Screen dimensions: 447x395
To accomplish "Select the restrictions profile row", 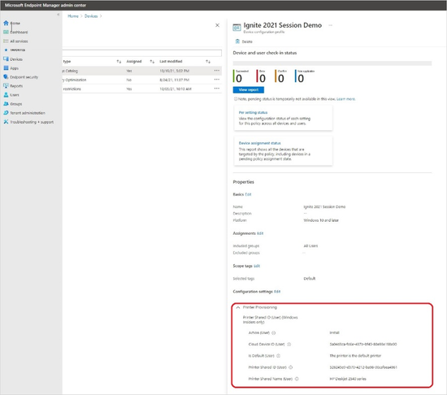I will (142, 89).
